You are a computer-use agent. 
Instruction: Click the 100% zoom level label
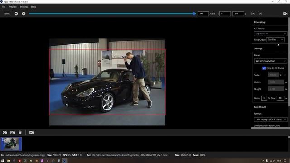click(7, 14)
